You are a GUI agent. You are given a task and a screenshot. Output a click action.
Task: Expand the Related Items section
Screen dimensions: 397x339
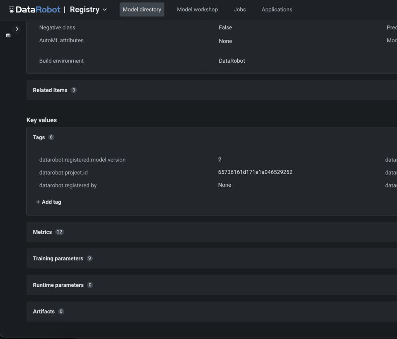(212, 90)
